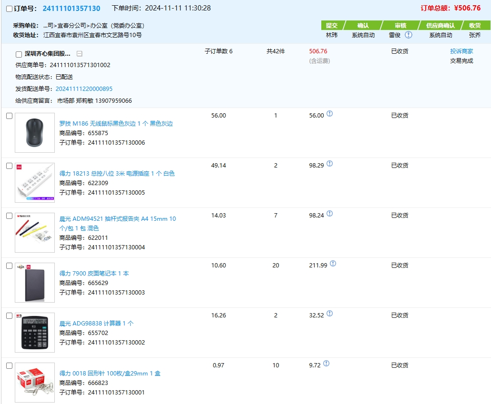Open 罗技 M186 无线鼠标 product link
Image resolution: width=491 pixels, height=404 pixels.
coord(116,124)
